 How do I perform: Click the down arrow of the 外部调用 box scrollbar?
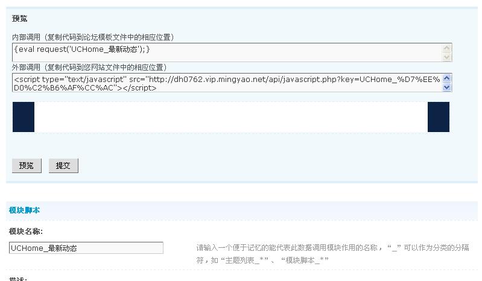(x=446, y=87)
